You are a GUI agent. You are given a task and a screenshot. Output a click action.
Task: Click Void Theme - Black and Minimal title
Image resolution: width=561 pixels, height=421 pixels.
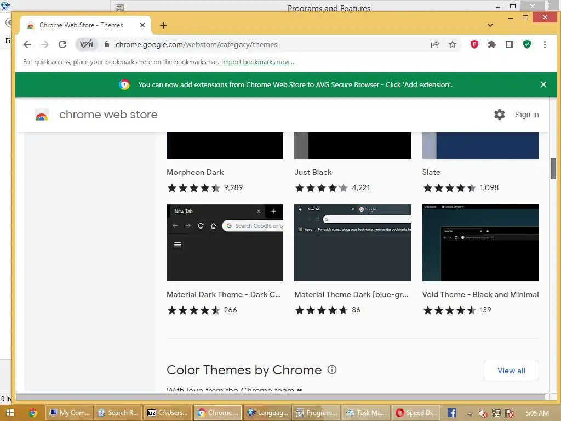pyautogui.click(x=480, y=294)
